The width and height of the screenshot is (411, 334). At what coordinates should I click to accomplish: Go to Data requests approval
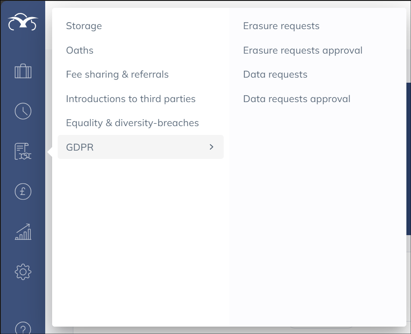click(297, 99)
